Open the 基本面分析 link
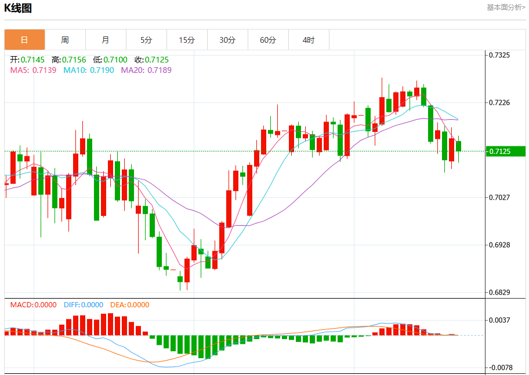This screenshot has height=375, width=529. coord(506,8)
